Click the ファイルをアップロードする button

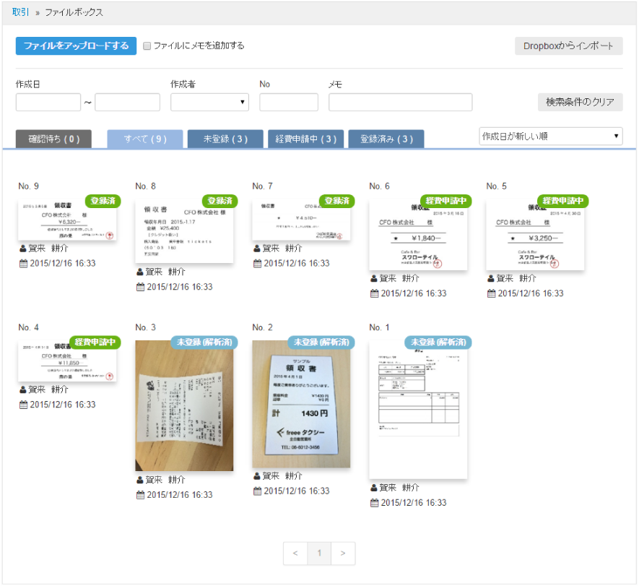point(76,46)
